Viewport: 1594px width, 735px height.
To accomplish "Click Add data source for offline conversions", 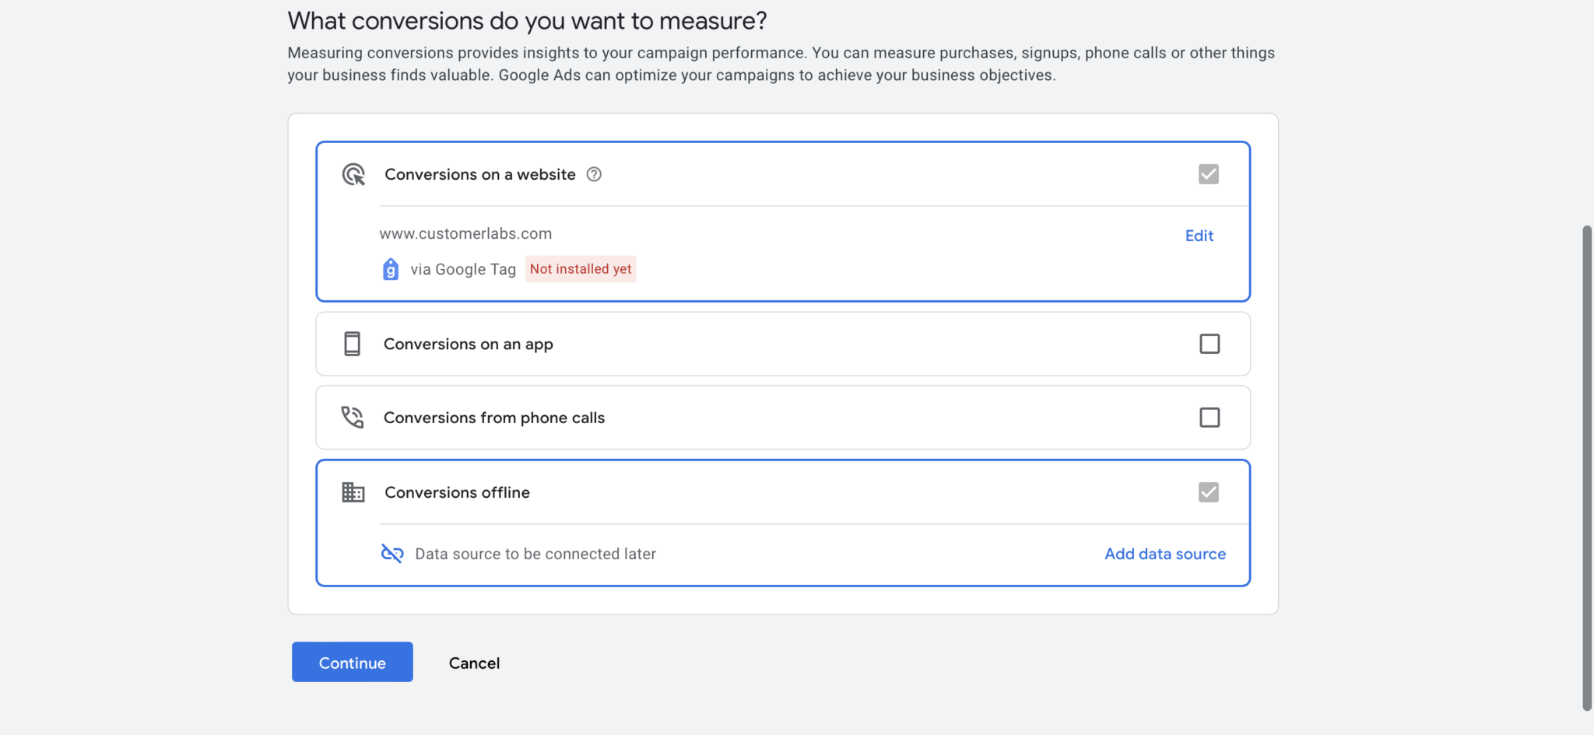I will point(1164,553).
